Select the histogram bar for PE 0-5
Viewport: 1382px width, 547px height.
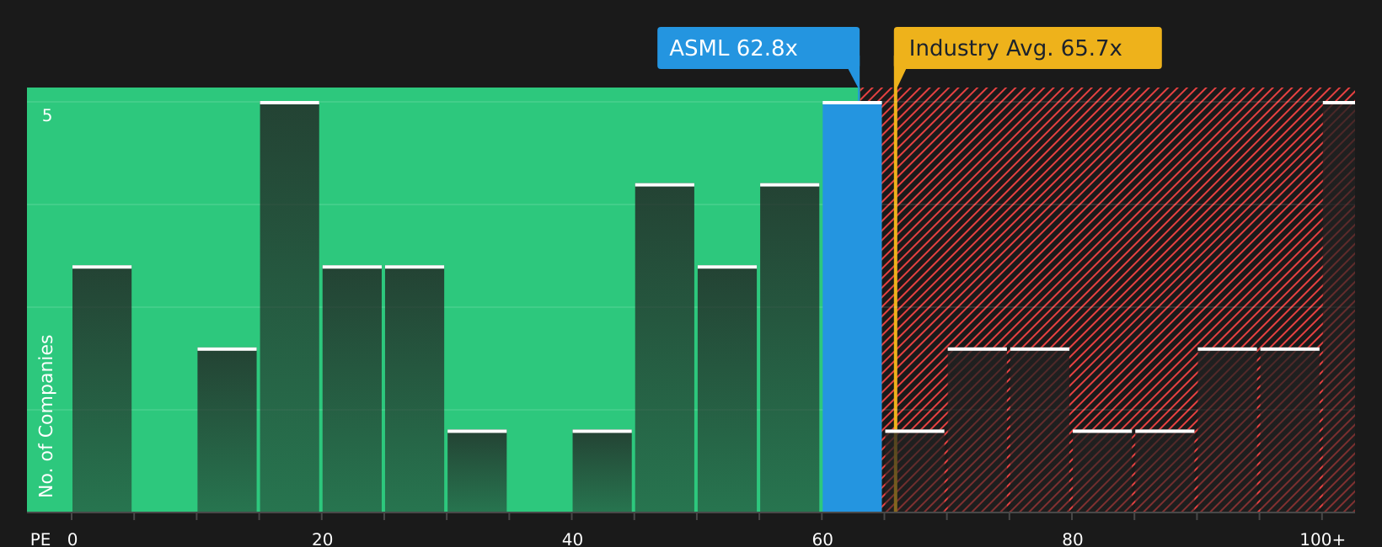pyautogui.click(x=102, y=389)
